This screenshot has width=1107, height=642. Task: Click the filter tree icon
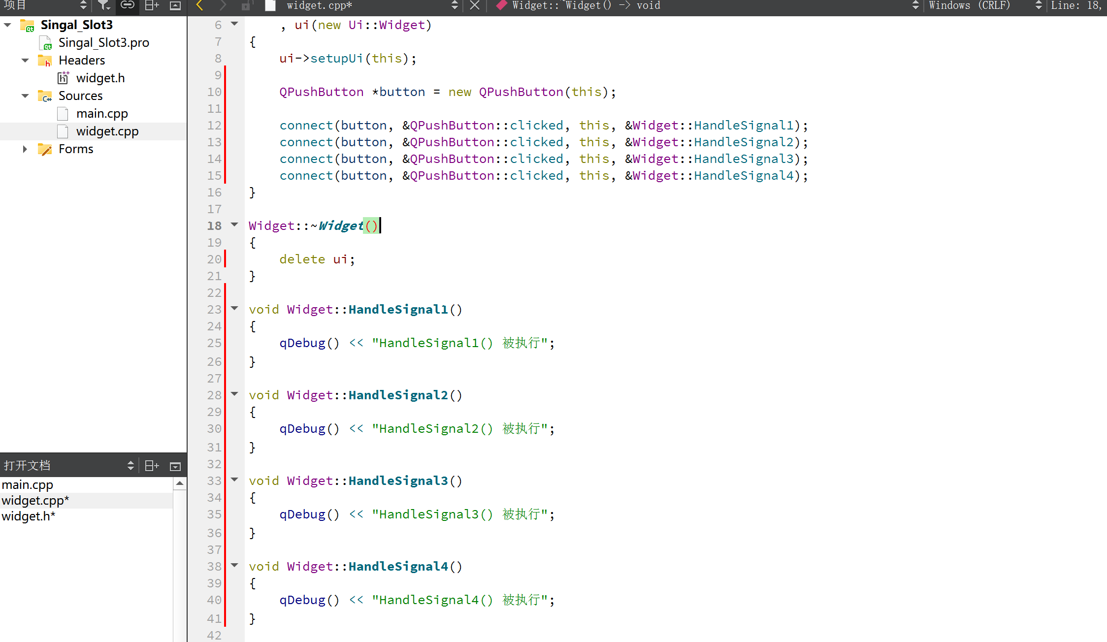click(x=103, y=5)
